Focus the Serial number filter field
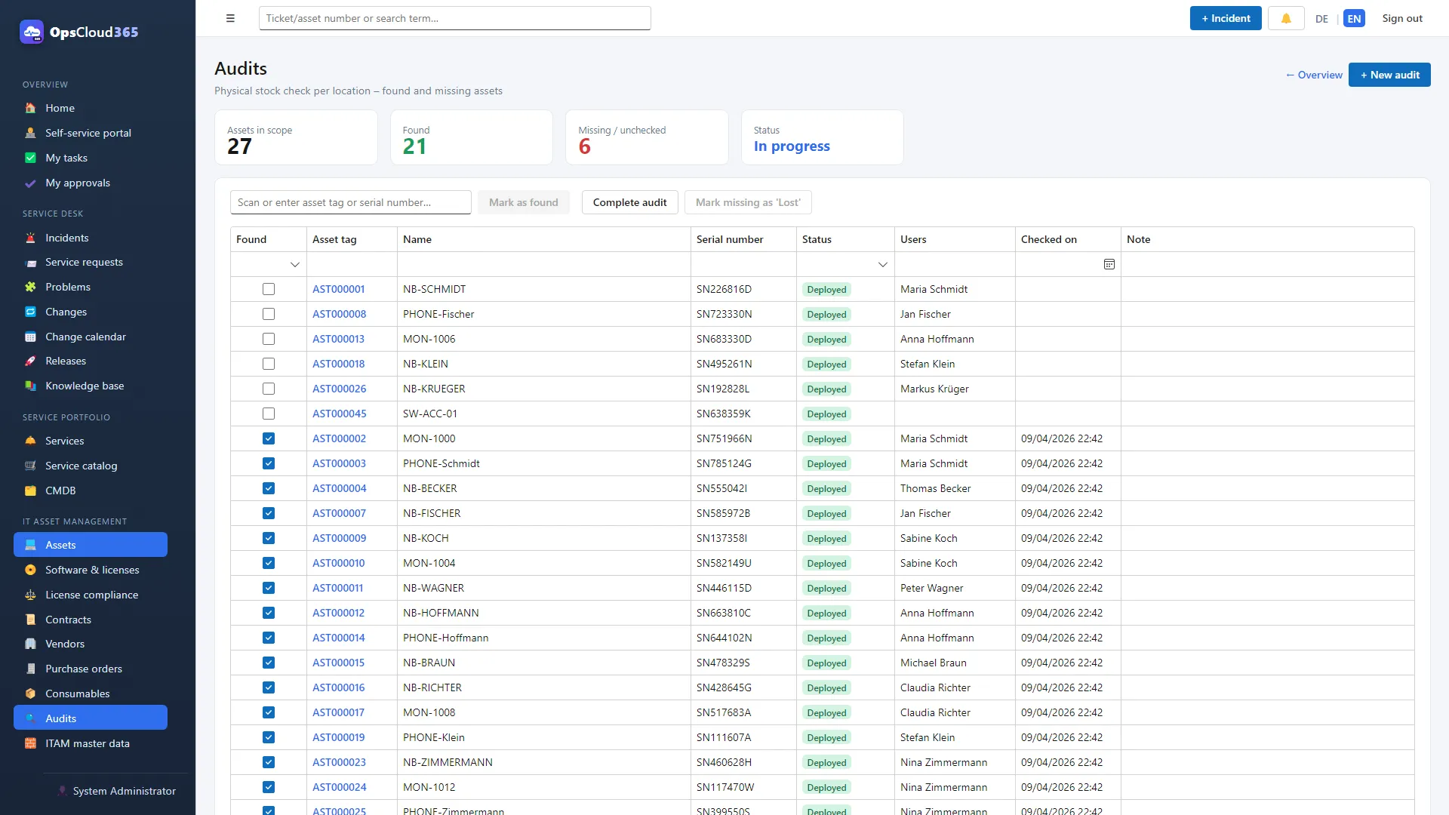 743,264
